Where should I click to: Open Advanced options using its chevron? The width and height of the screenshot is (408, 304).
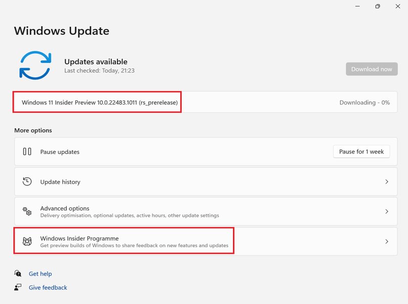(x=387, y=211)
